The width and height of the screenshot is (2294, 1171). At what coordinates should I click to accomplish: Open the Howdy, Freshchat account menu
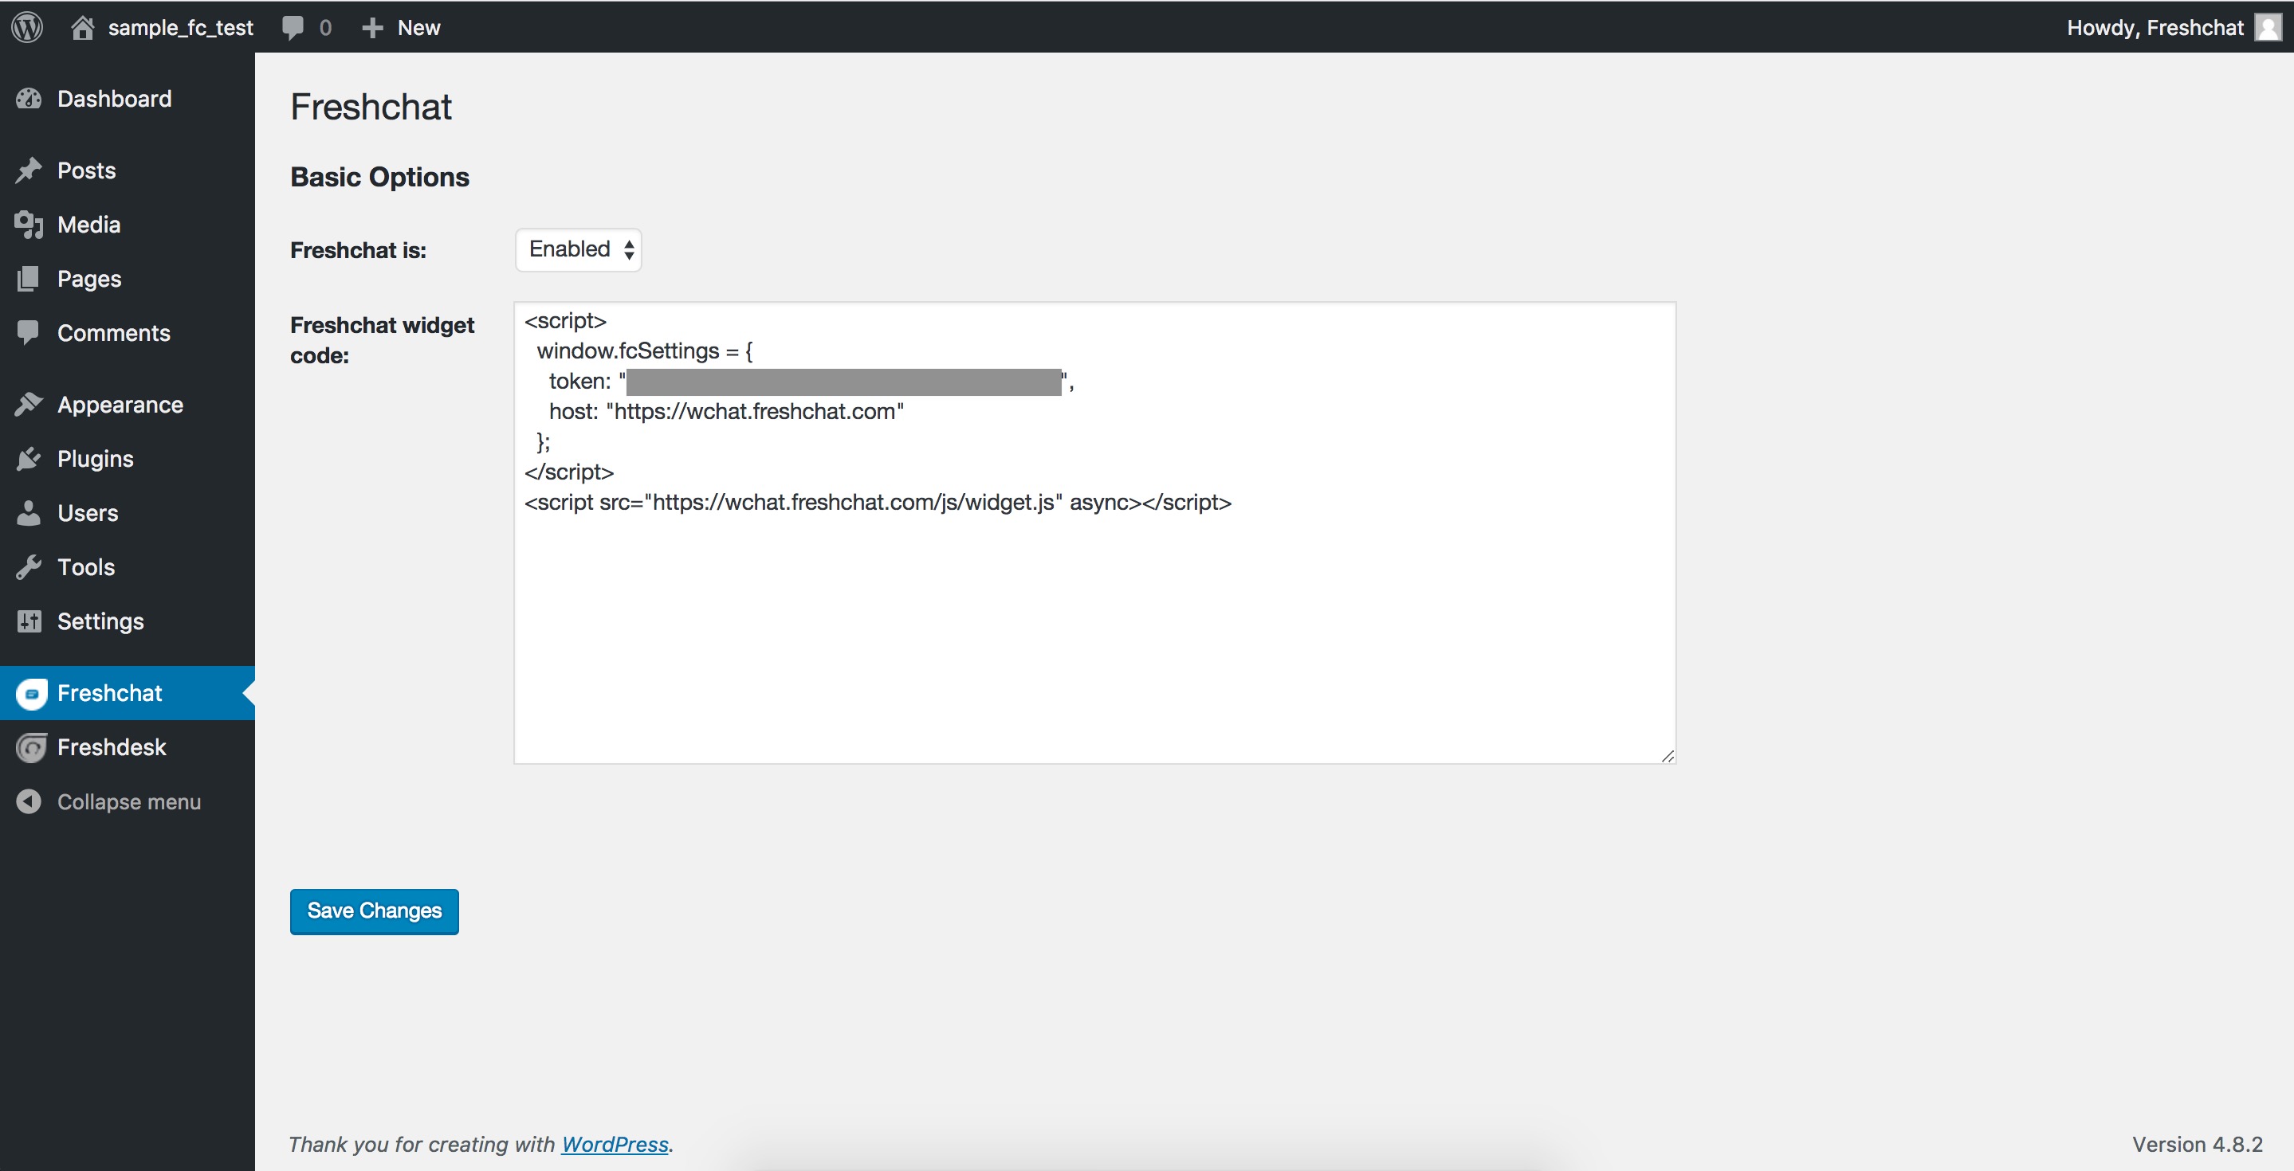(x=2155, y=28)
